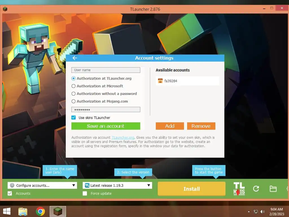Launch Google Chrome from the taskbar
289x217 pixels.
pos(40,211)
